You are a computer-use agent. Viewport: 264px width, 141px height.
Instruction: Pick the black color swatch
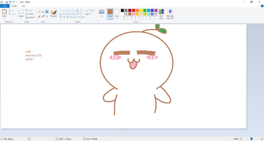coord(122,10)
